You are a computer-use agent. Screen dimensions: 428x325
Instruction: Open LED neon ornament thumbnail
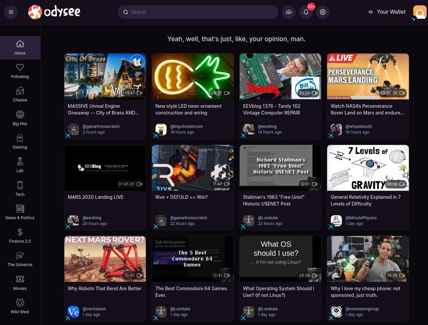click(193, 77)
